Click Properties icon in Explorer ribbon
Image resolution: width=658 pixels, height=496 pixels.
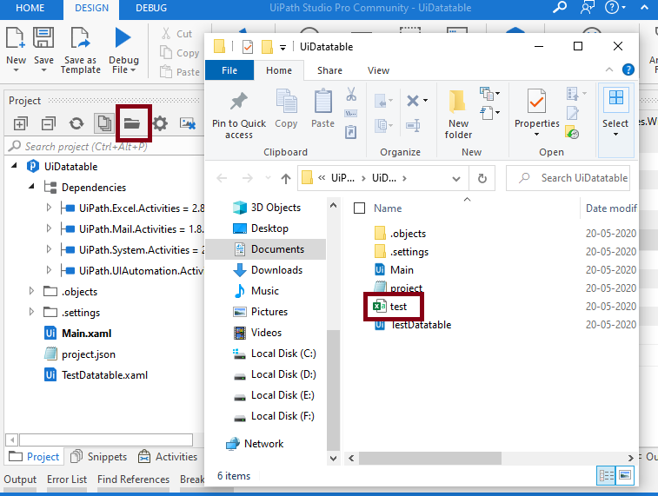pos(536,102)
